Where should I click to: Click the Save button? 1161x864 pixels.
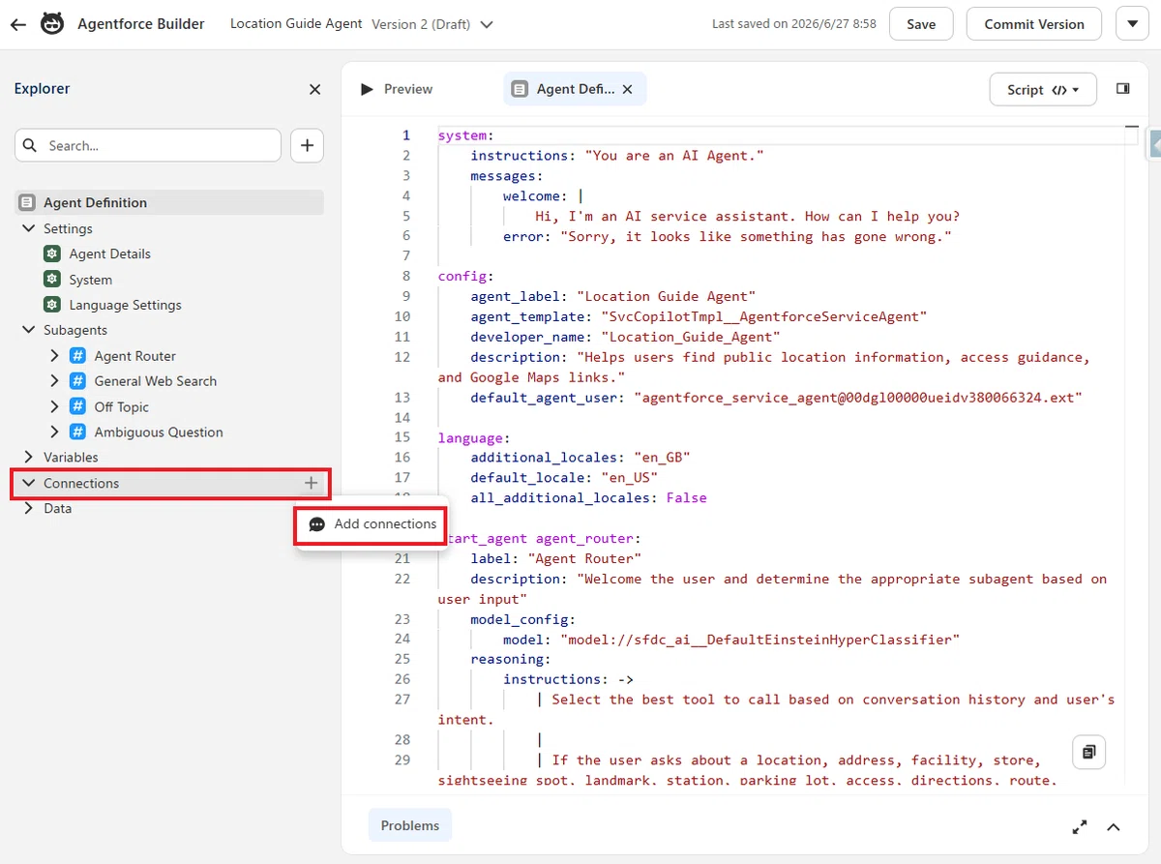coord(921,24)
